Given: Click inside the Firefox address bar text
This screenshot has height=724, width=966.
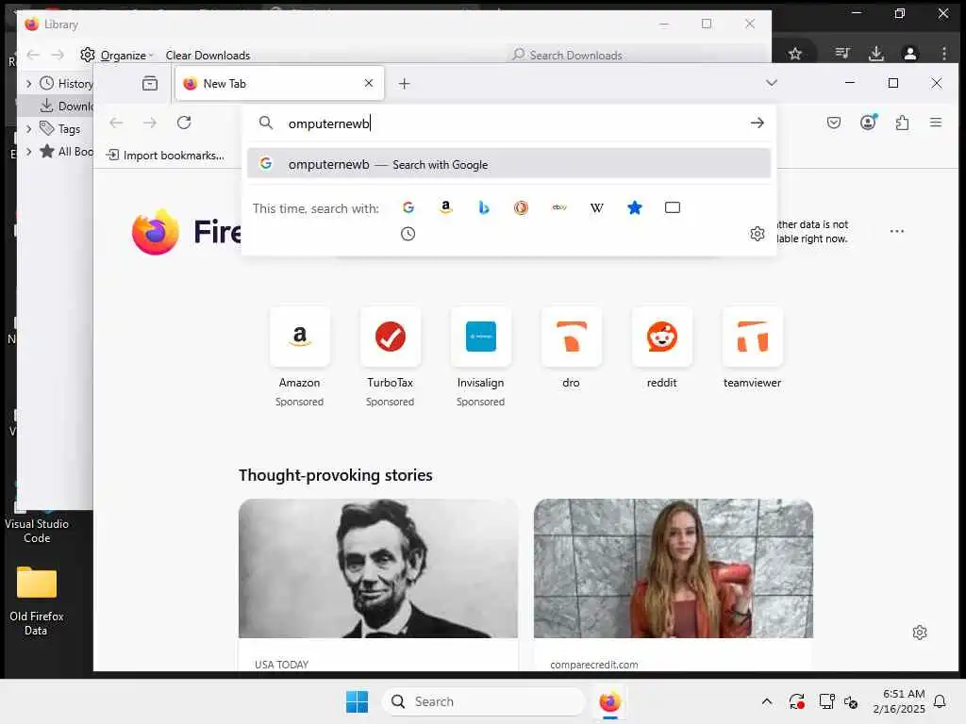Looking at the screenshot, I should [328, 123].
